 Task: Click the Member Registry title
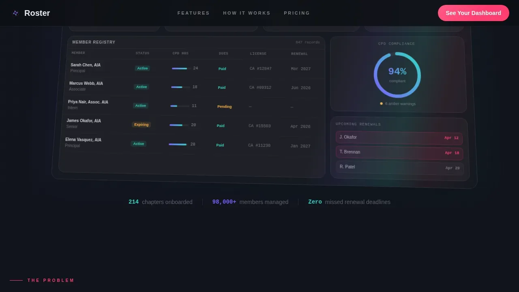94,42
